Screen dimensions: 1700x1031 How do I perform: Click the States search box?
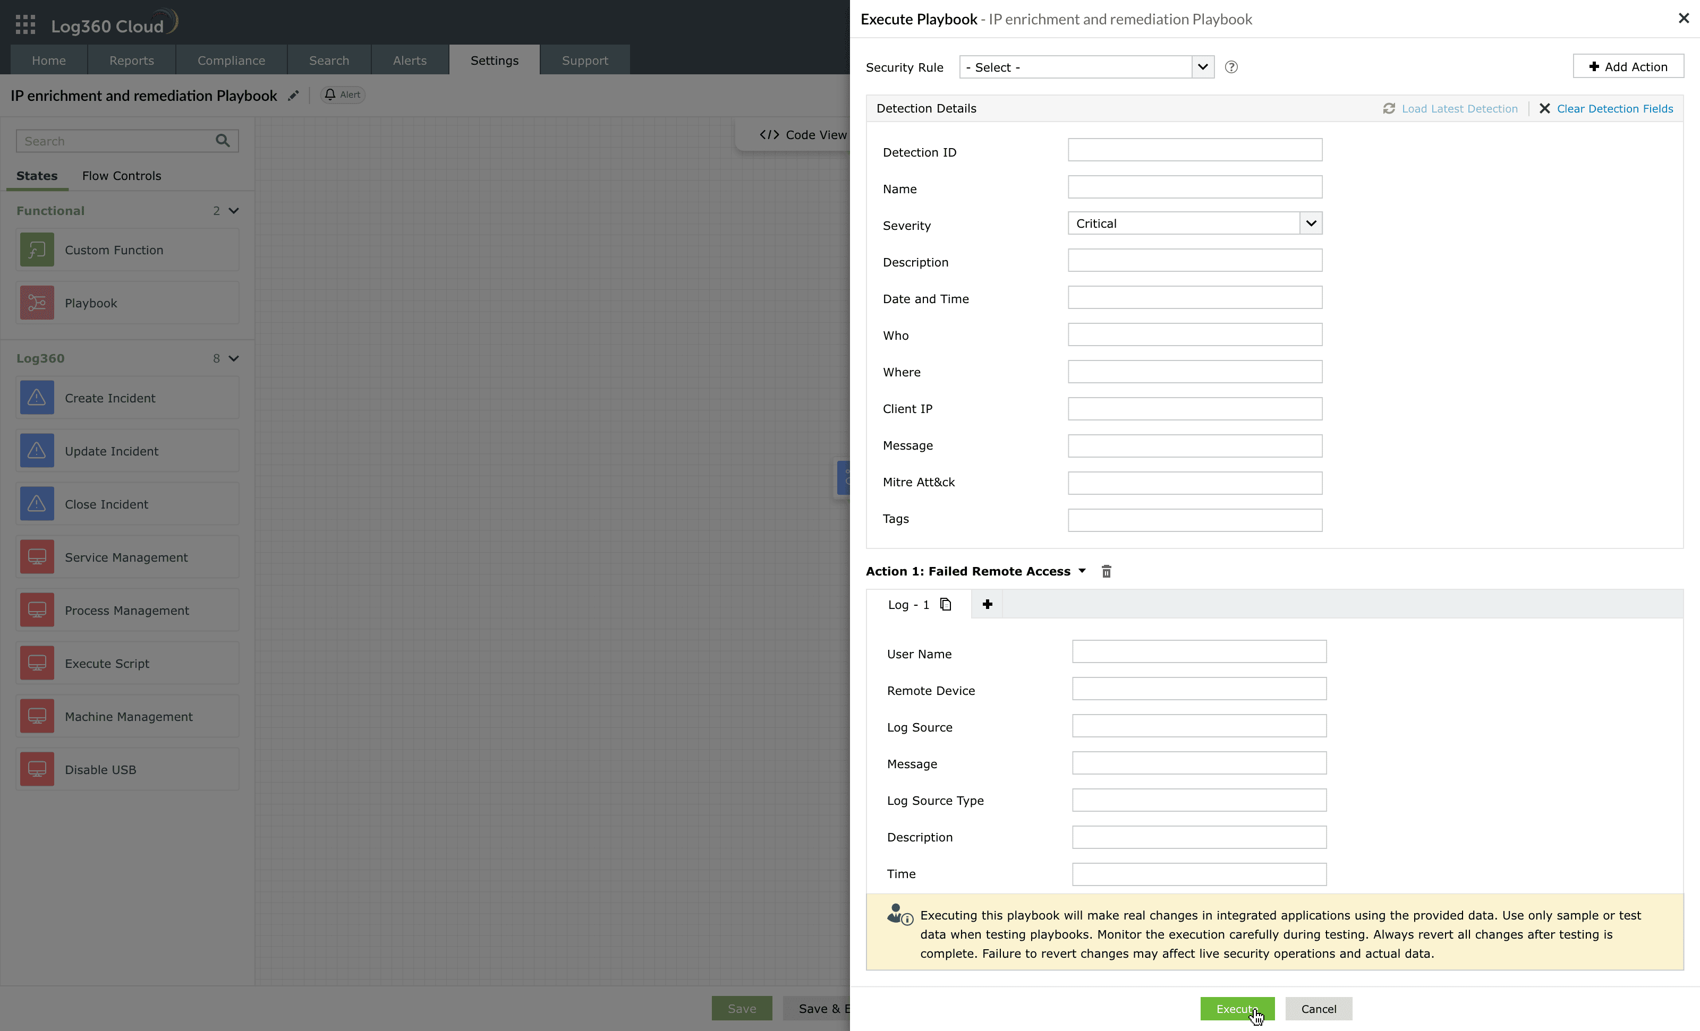(x=127, y=141)
